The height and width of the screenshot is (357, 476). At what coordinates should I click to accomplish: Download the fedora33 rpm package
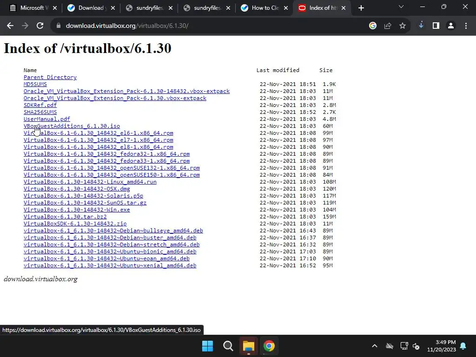coord(106,161)
